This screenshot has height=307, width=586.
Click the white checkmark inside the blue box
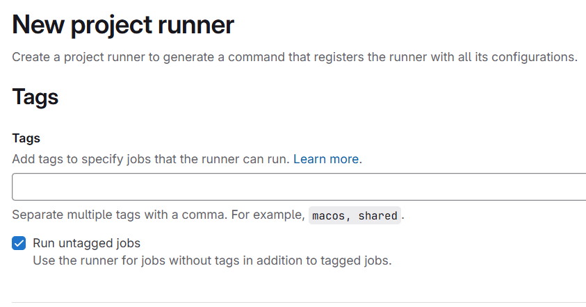[19, 244]
